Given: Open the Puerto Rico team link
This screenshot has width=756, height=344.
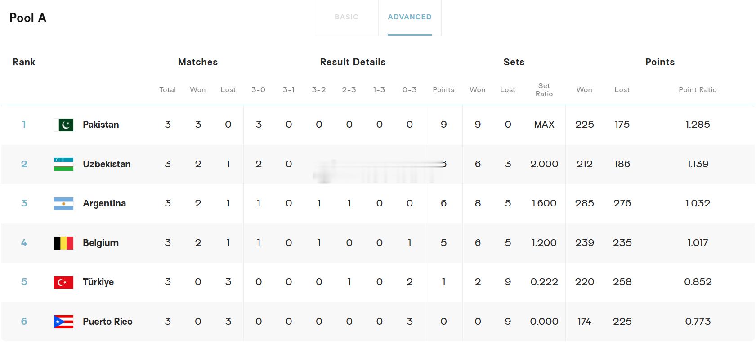Looking at the screenshot, I should 107,322.
